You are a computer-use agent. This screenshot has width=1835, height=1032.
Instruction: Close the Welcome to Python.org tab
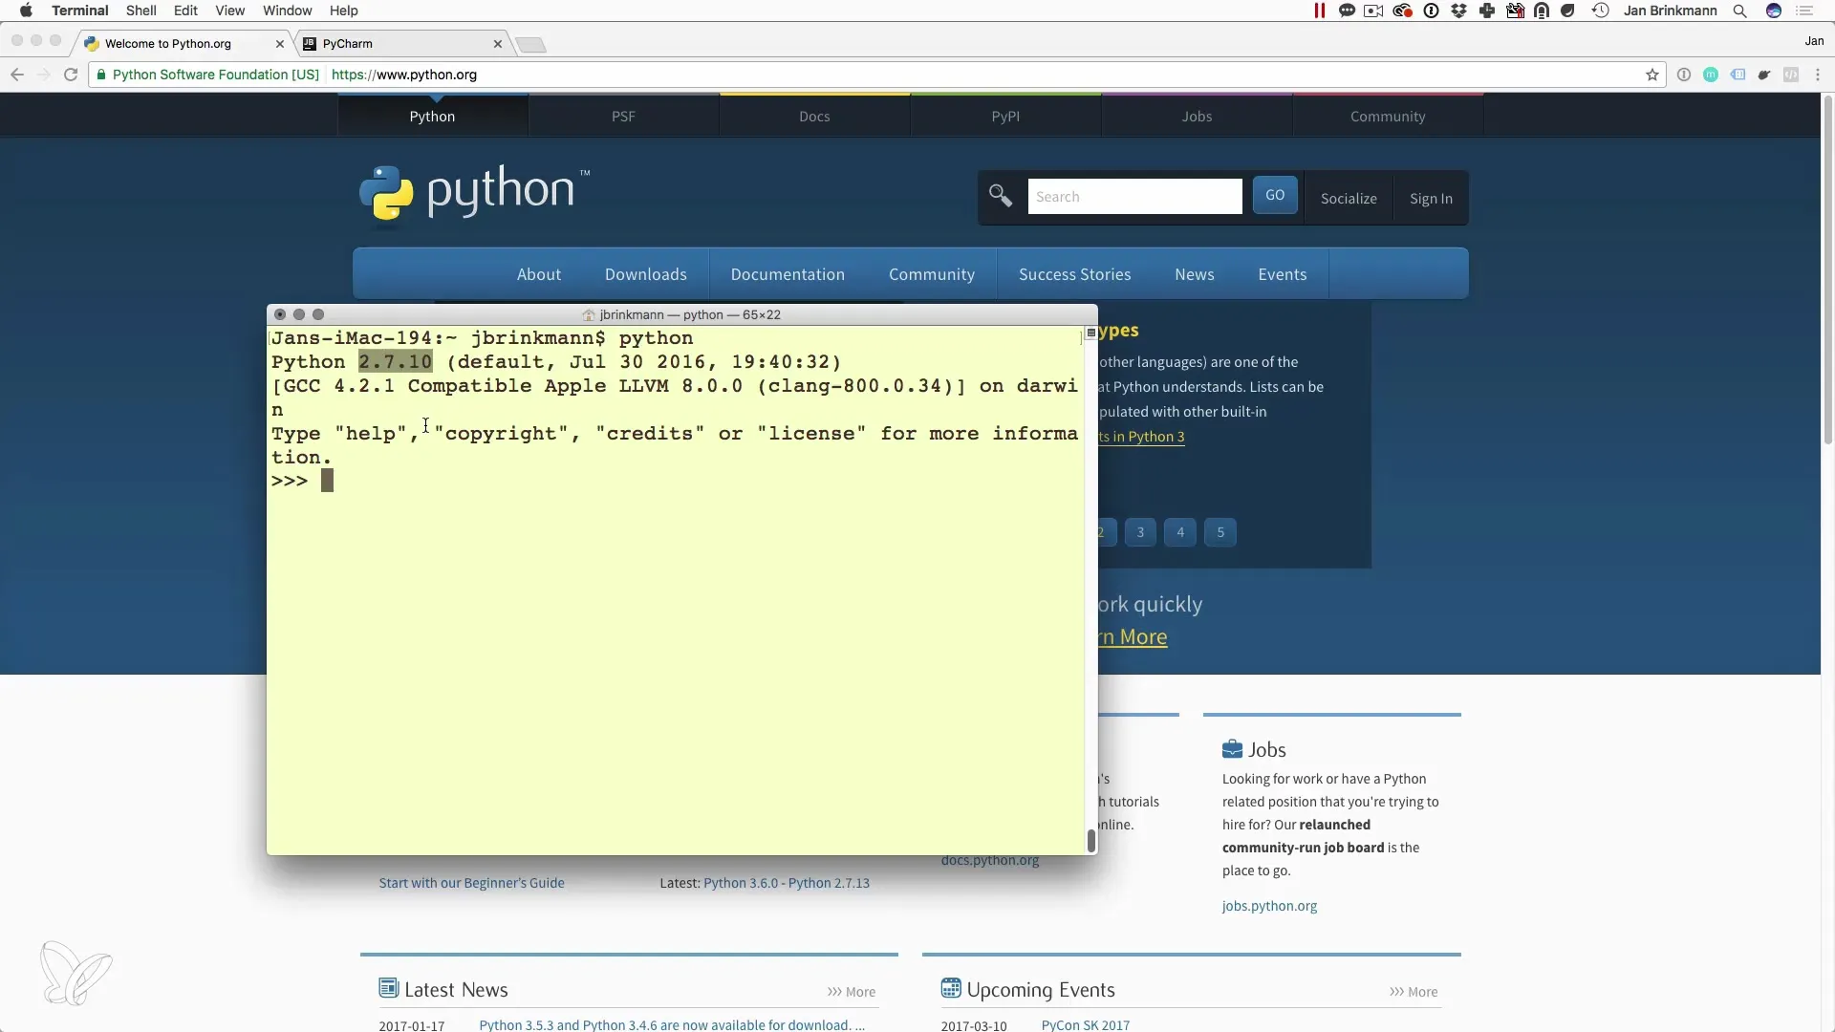coord(279,43)
